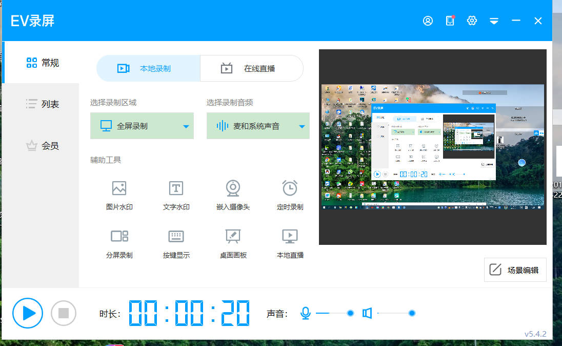The image size is (562, 346).
Task: Open the 列表 list sidebar tab
Action: click(43, 104)
